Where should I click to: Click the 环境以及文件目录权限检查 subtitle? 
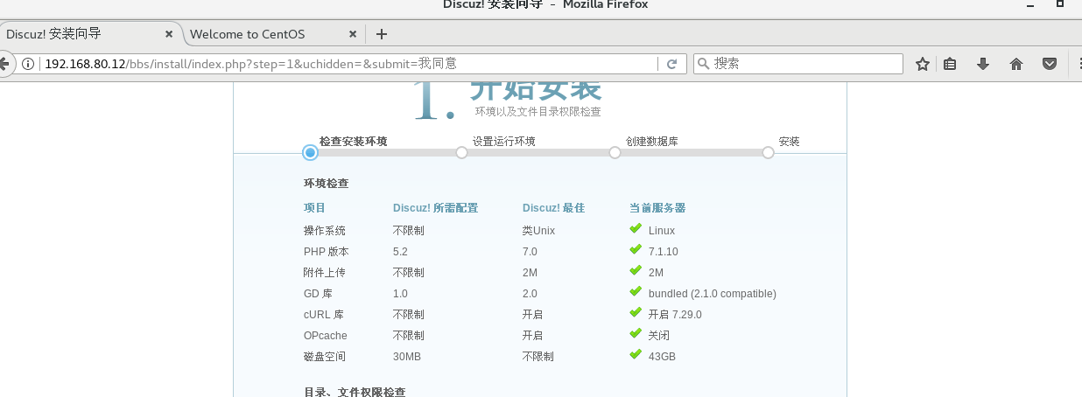(x=538, y=112)
